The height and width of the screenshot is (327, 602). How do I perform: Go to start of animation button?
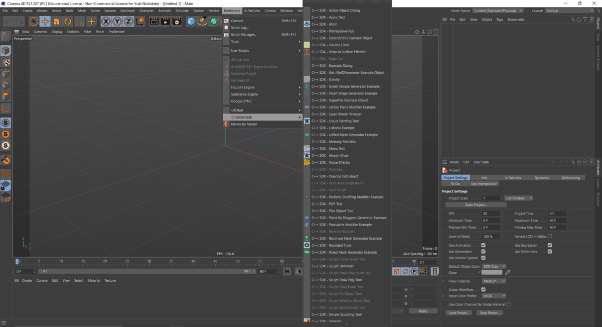pos(287,271)
